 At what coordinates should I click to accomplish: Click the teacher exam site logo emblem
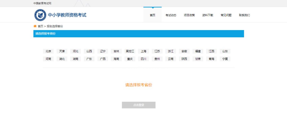[40, 15]
